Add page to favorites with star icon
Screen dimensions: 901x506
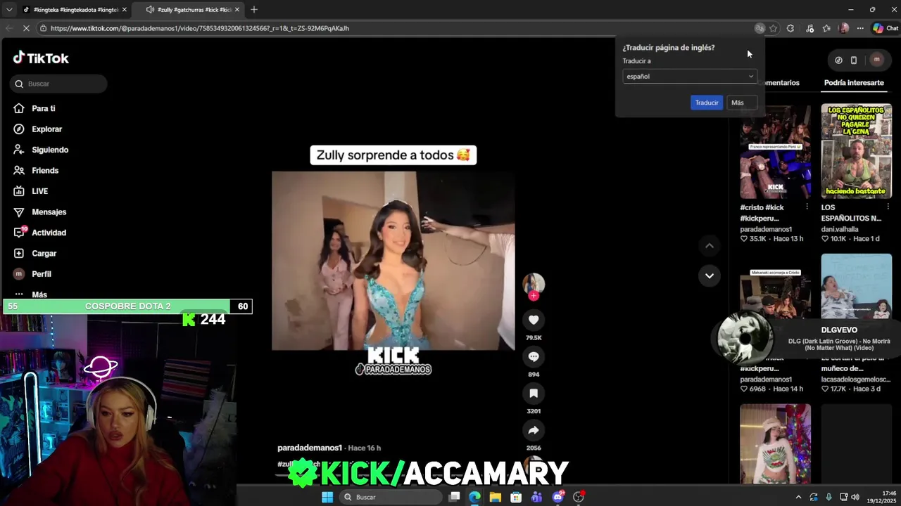(x=773, y=28)
